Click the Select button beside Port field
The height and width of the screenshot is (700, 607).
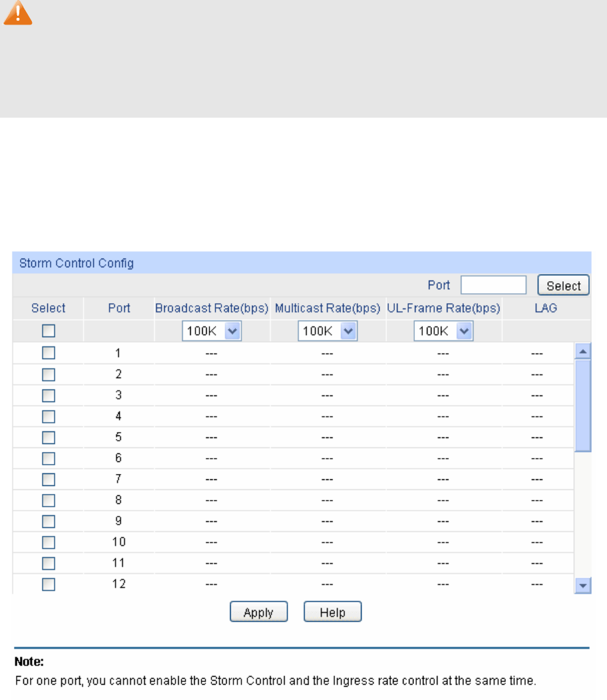563,285
